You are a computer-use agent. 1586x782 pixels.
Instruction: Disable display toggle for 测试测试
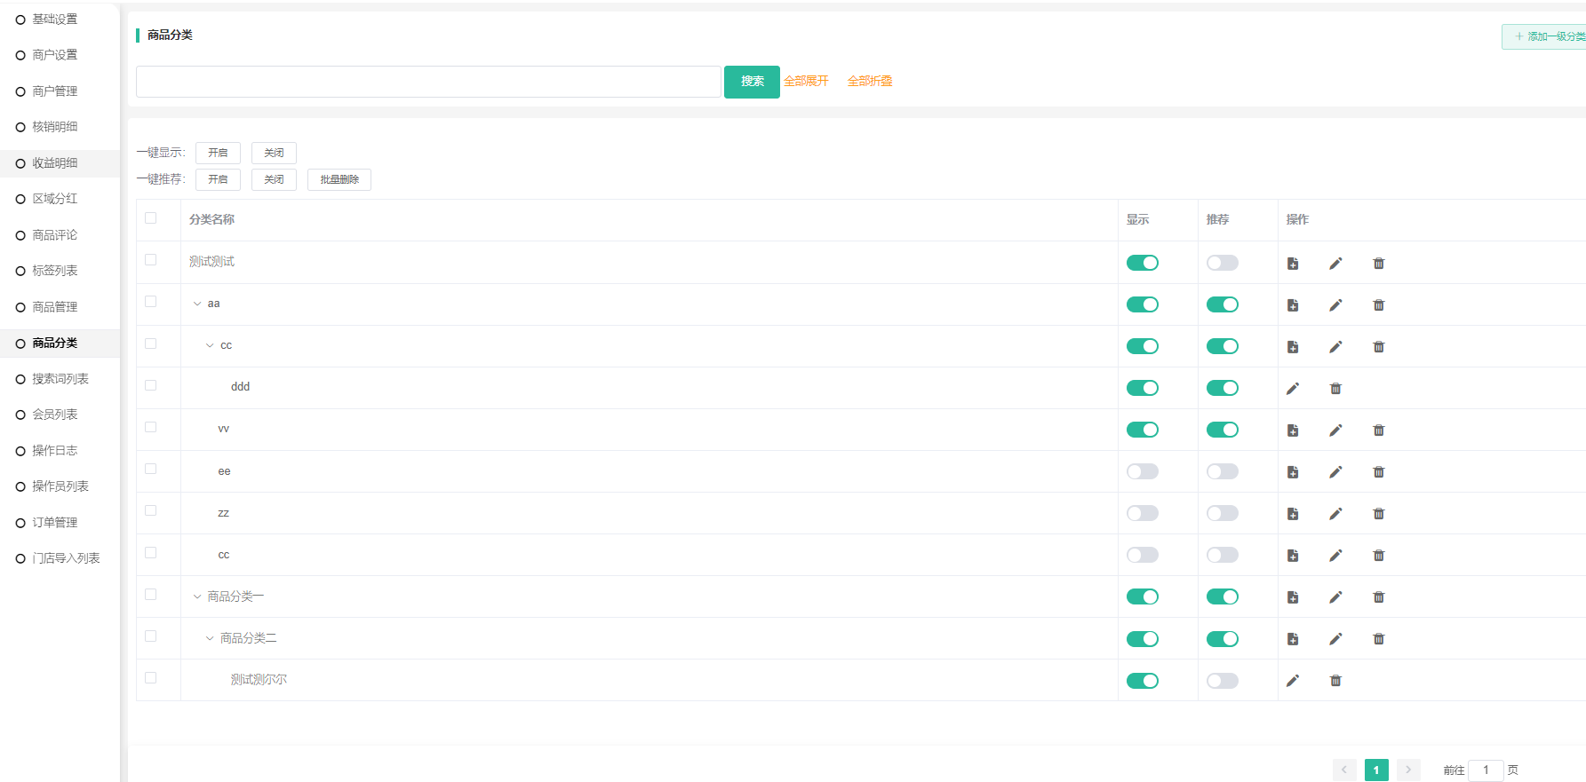[1142, 263]
